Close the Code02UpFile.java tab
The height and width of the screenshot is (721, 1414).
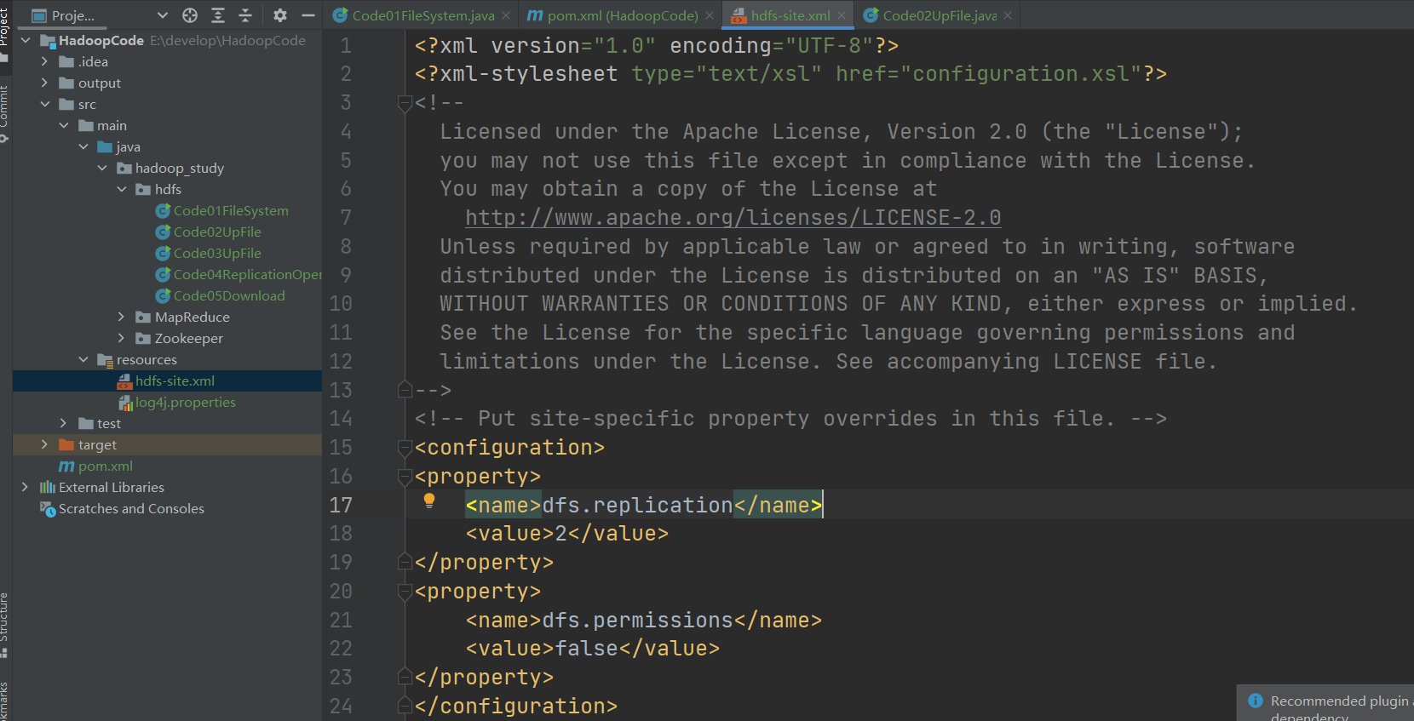click(x=1008, y=15)
